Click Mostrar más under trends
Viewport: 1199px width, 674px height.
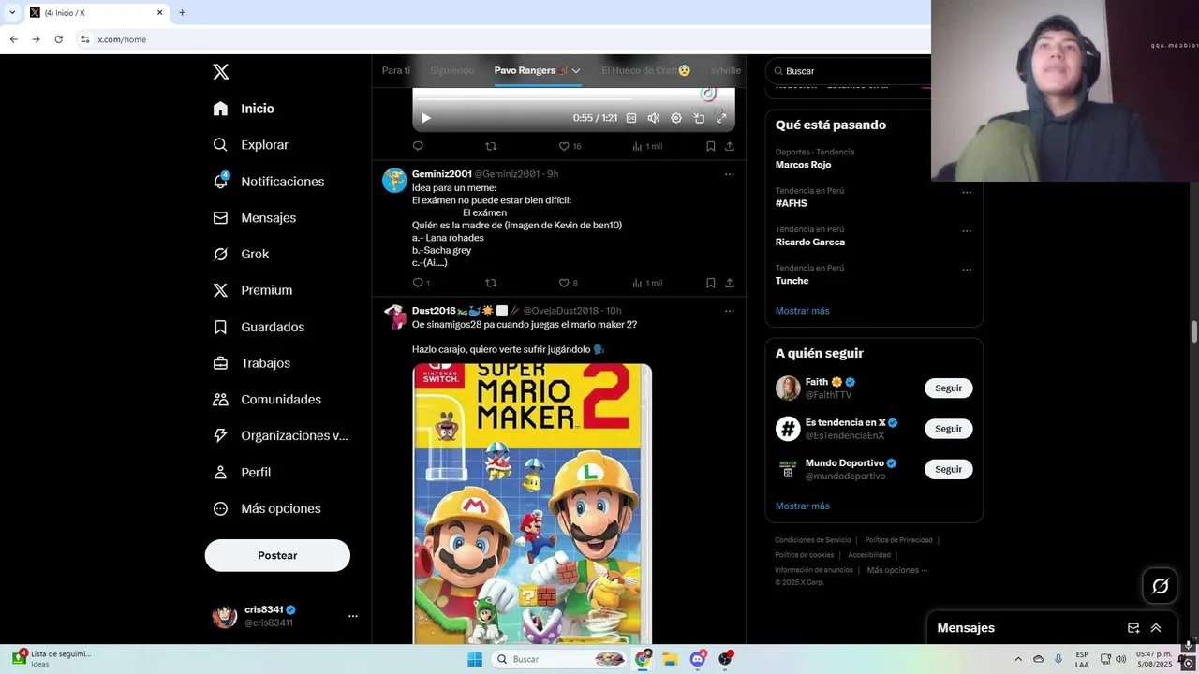click(802, 311)
